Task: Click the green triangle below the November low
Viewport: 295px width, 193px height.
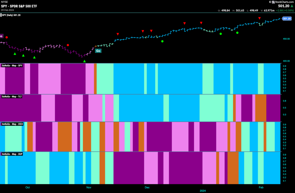Action: (x=84, y=61)
